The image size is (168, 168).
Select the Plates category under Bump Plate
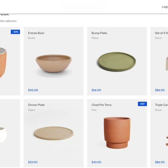pos(95,38)
